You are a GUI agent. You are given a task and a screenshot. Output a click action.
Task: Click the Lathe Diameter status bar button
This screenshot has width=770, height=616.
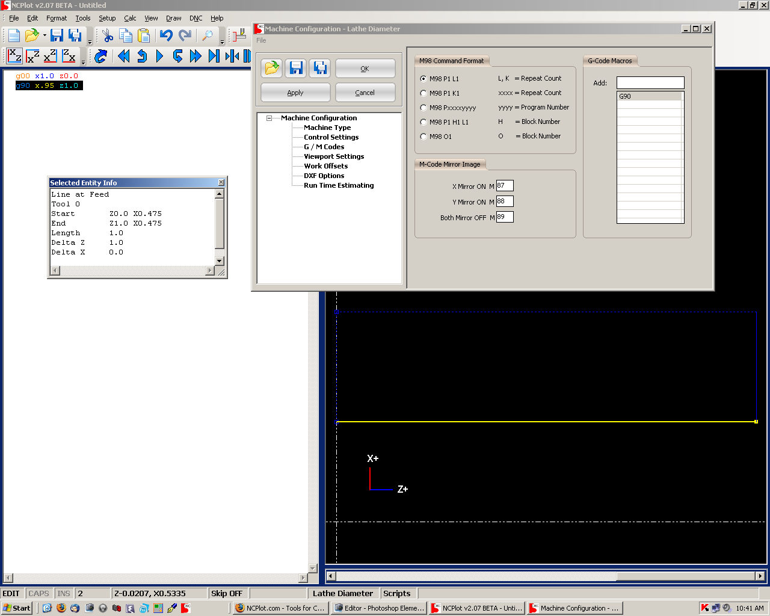point(343,593)
